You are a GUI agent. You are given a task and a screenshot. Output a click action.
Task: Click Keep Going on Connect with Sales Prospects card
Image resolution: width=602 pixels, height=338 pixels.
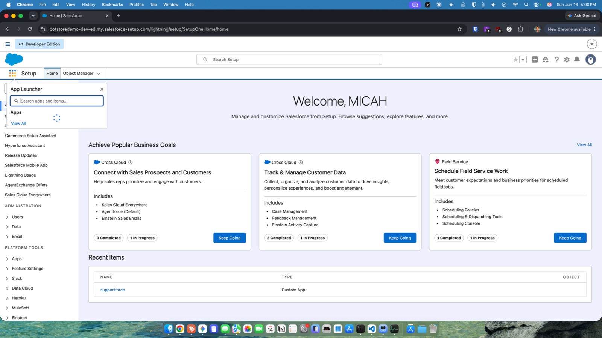point(230,238)
